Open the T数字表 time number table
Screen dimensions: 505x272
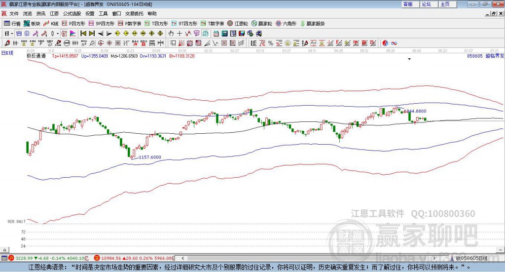[x=212, y=24]
